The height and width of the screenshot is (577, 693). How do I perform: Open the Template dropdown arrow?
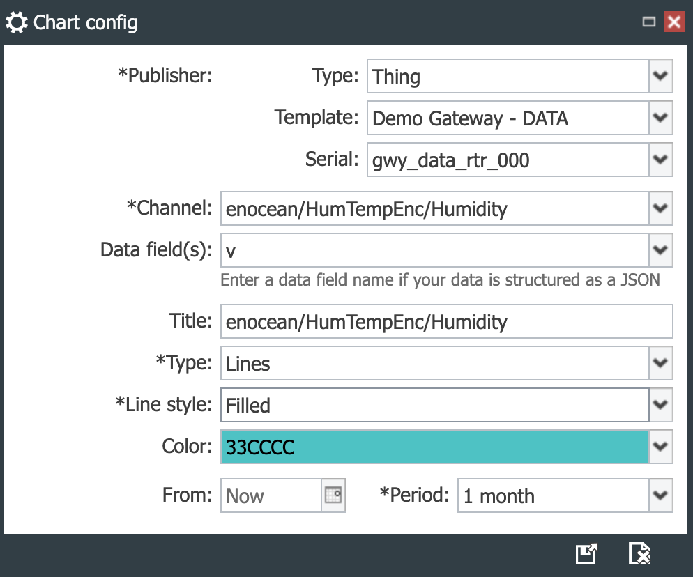[661, 118]
